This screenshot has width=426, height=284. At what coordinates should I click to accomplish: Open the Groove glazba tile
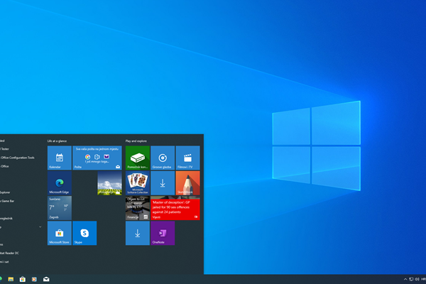click(163, 158)
